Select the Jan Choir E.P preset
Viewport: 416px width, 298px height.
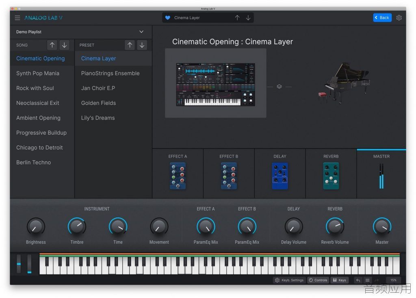coord(113,88)
